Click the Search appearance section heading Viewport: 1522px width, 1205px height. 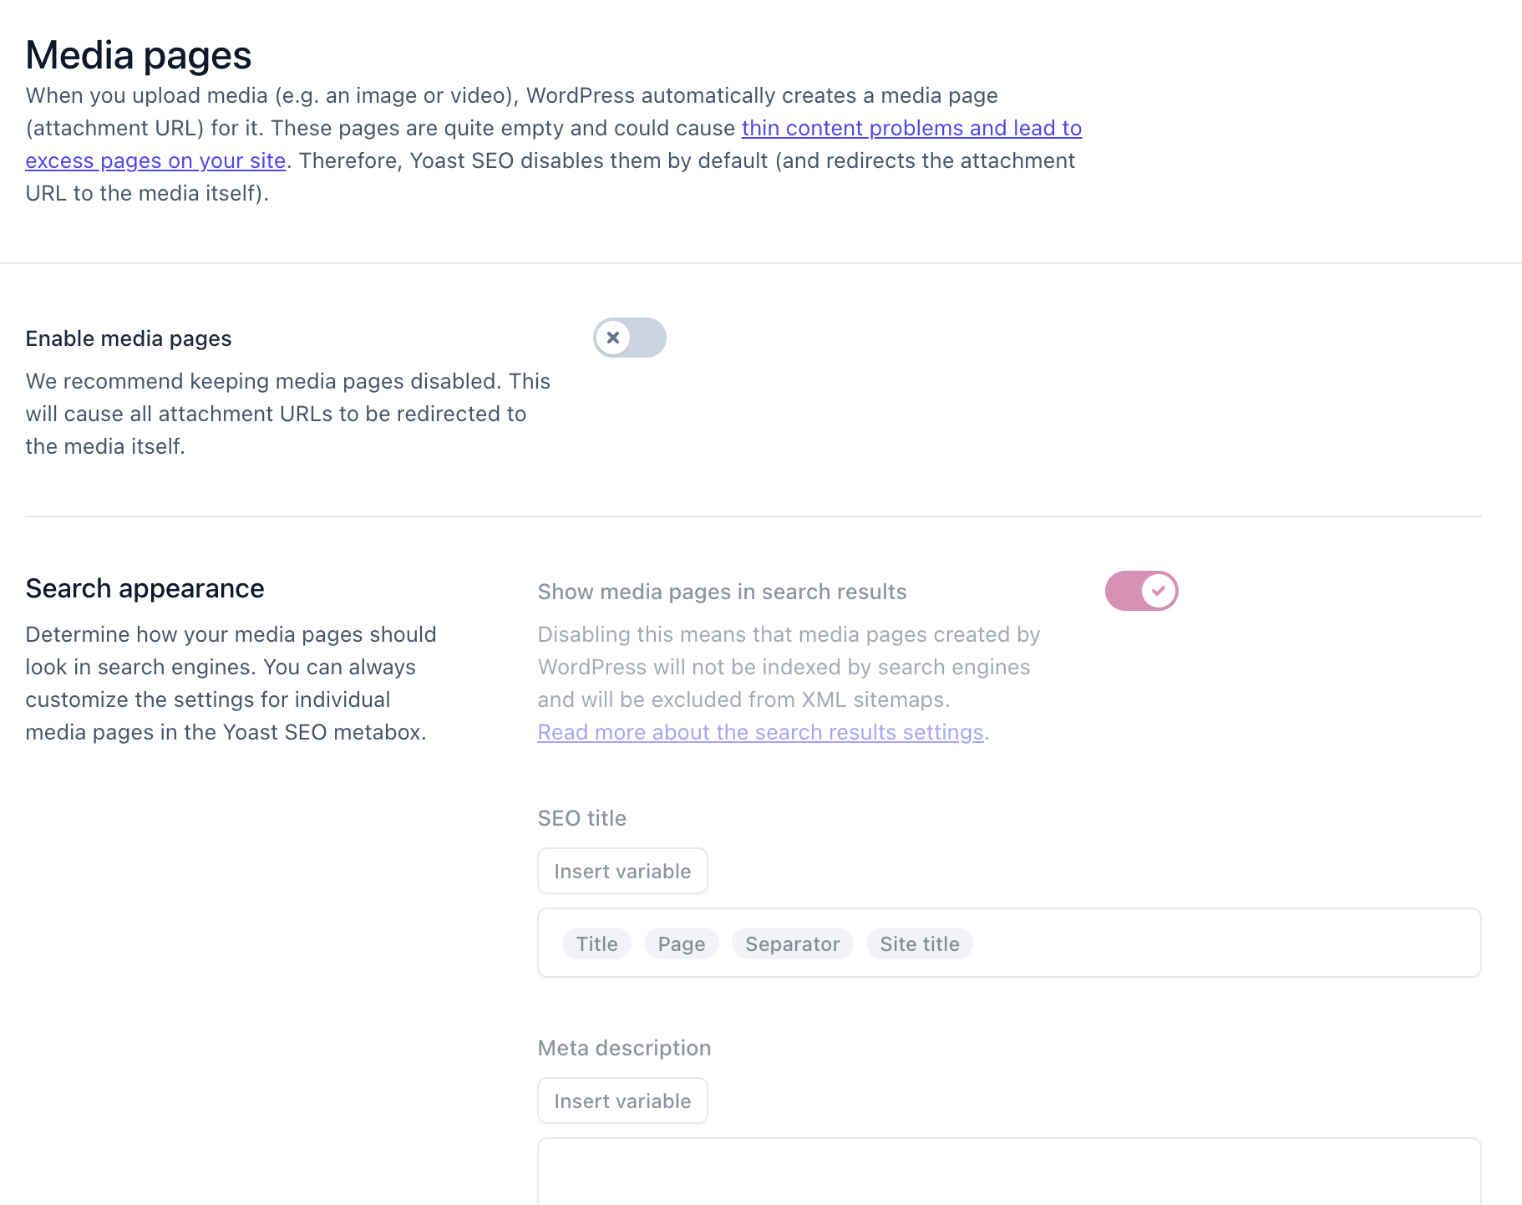pyautogui.click(x=145, y=587)
